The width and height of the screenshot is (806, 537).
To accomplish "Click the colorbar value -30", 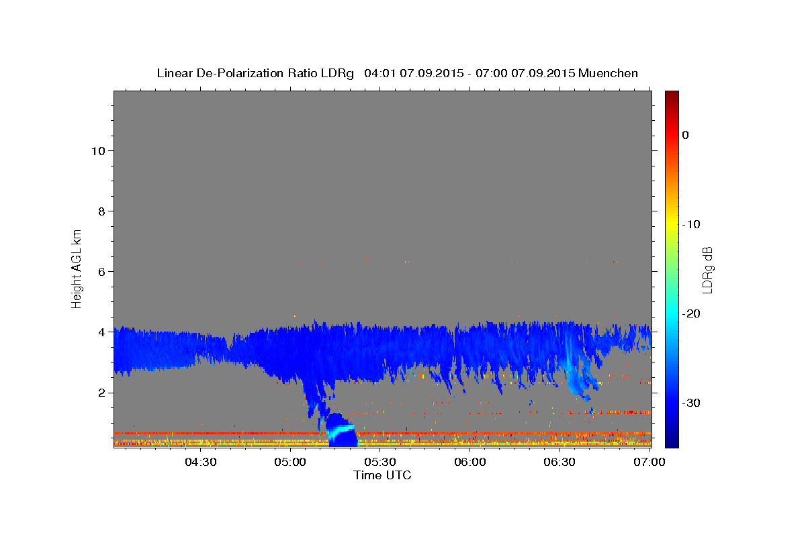I will tap(692, 403).
